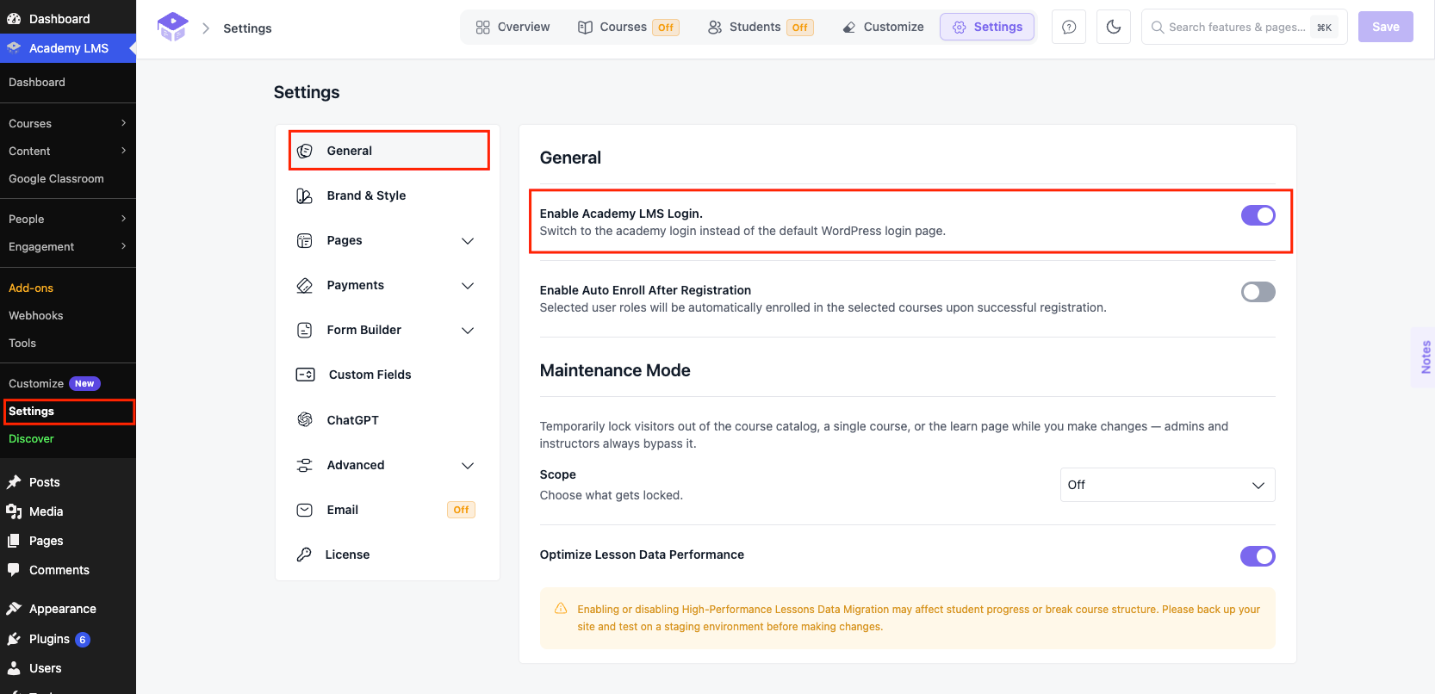Viewport: 1435px width, 694px height.
Task: Click the Save button
Action: pyautogui.click(x=1385, y=27)
